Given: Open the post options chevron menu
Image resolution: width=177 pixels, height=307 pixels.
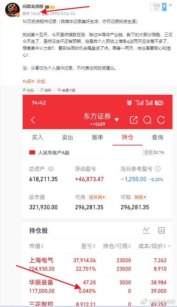Looking at the screenshot, I should click(170, 5).
